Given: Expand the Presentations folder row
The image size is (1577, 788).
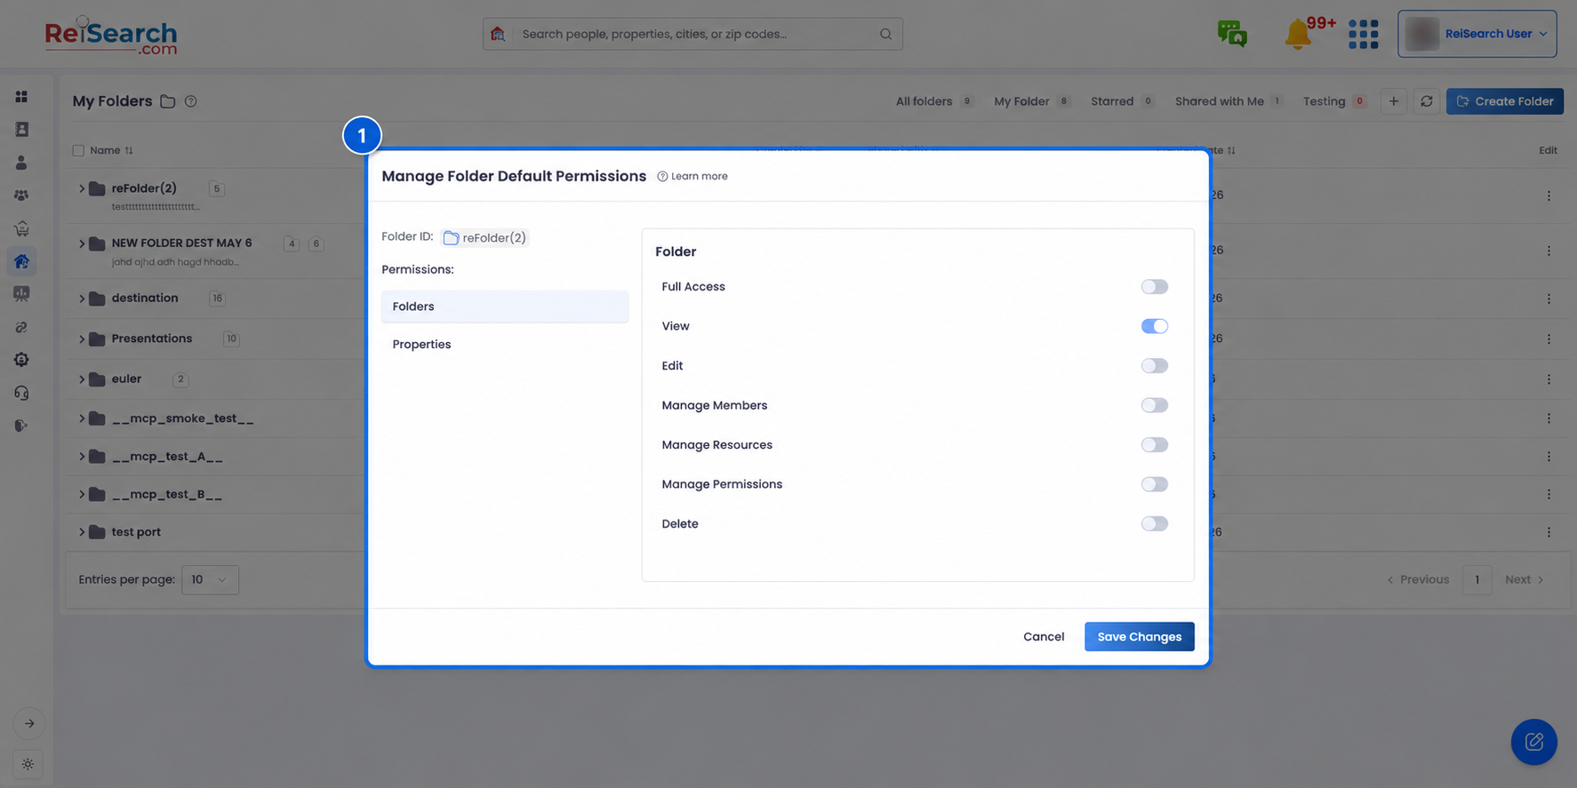Looking at the screenshot, I should point(82,338).
